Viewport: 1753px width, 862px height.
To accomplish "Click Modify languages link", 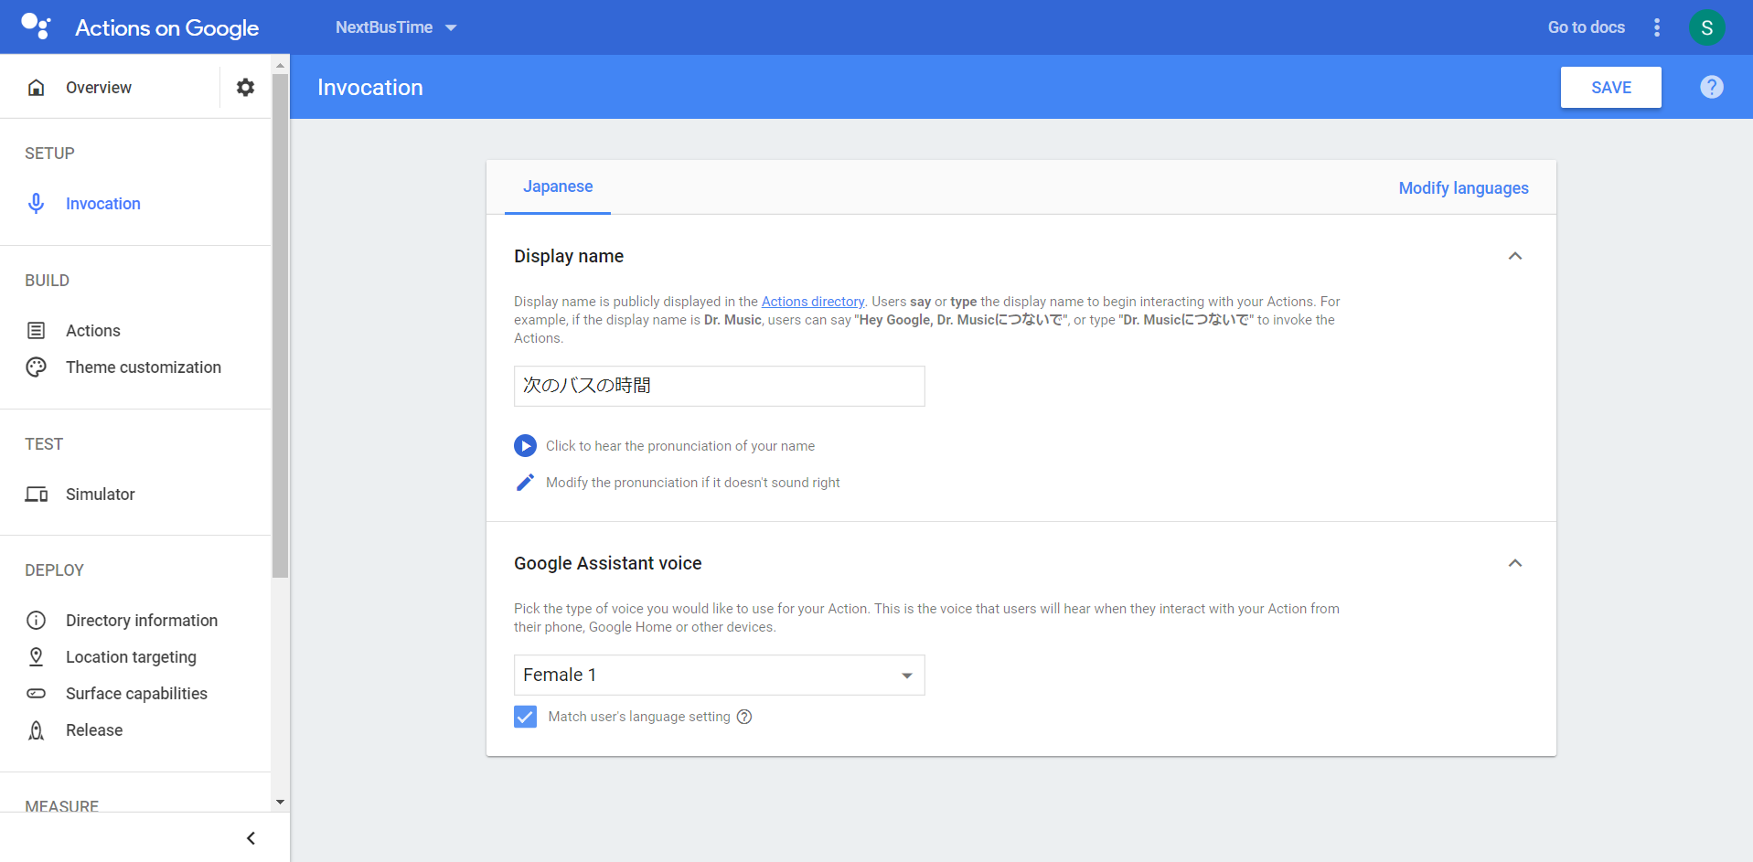I will [x=1463, y=188].
